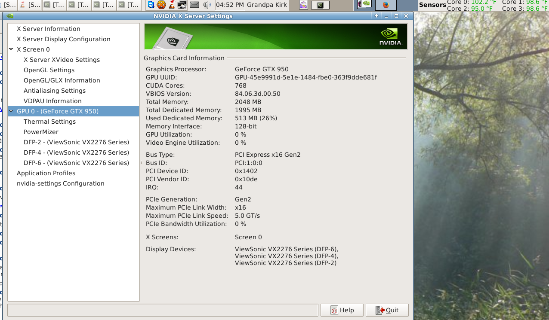Screen dimensions: 549x320
Task: Click the Quit button
Action: tap(387, 310)
